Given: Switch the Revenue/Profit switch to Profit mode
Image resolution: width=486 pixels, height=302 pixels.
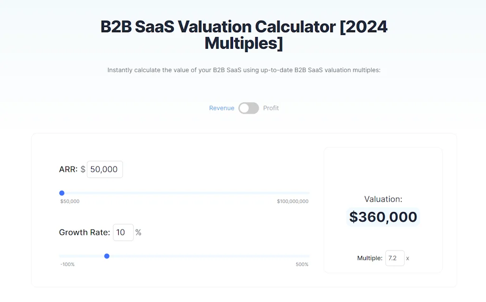Looking at the screenshot, I should tap(248, 108).
